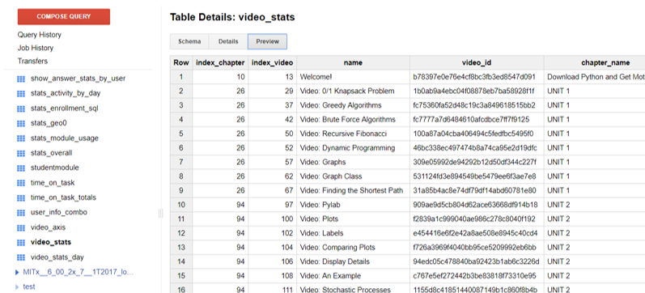Open Job History link
The width and height of the screenshot is (645, 293).
tap(36, 48)
